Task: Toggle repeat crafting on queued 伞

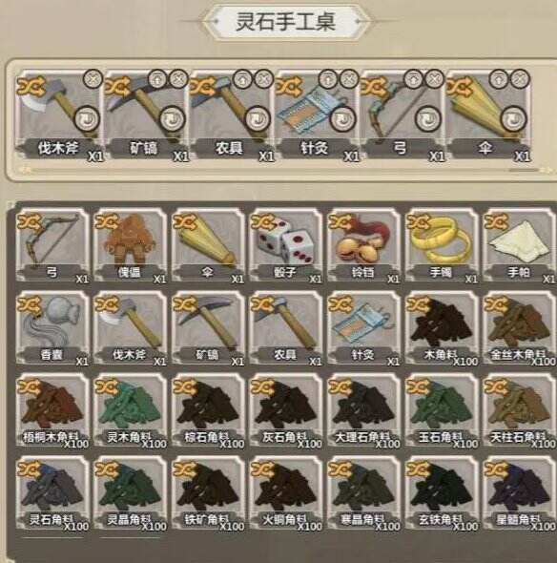Action: click(514, 119)
